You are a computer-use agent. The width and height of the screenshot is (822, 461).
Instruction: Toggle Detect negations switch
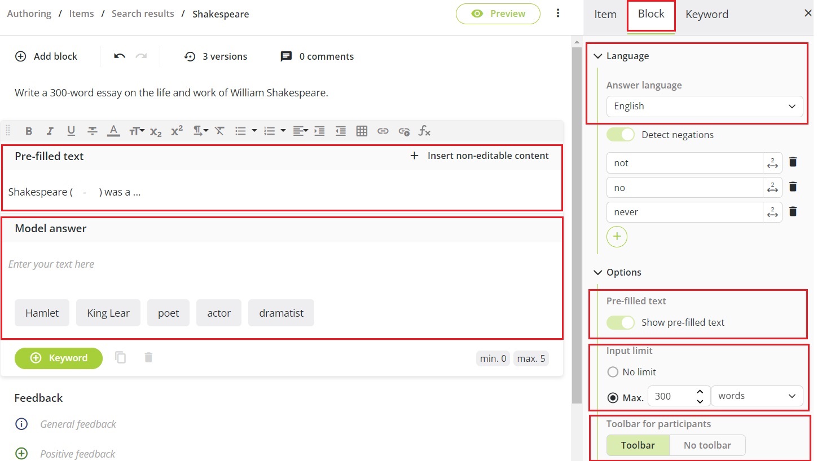coord(621,135)
